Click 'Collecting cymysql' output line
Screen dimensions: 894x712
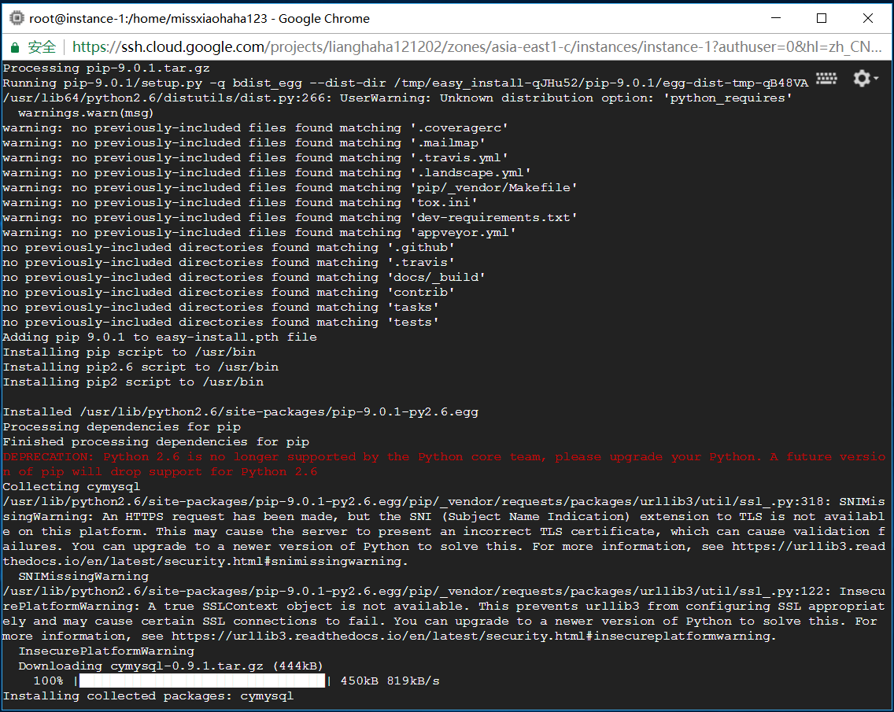[72, 487]
